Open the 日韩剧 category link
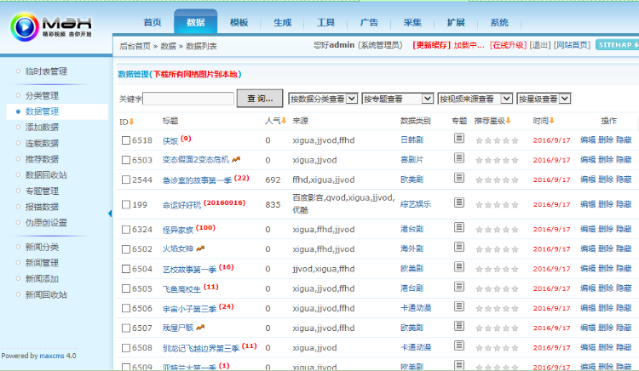This screenshot has width=639, height=371. point(412,140)
